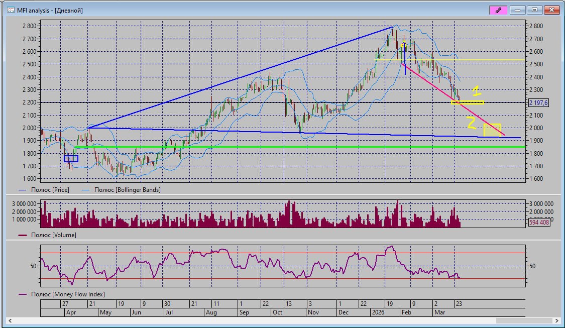Click the Полюс [Price] legend label
Viewport: 565px width, 328px height.
click(50, 190)
